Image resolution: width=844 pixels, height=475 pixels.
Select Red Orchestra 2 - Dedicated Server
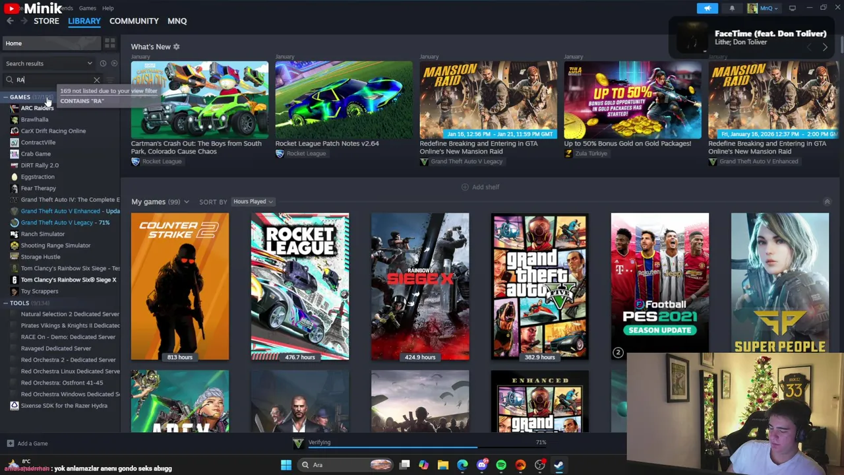coord(69,360)
